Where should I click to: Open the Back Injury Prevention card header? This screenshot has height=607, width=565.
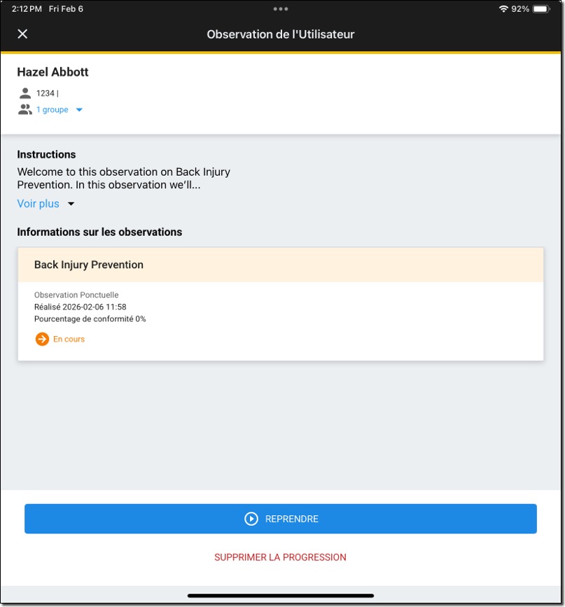pyautogui.click(x=280, y=265)
